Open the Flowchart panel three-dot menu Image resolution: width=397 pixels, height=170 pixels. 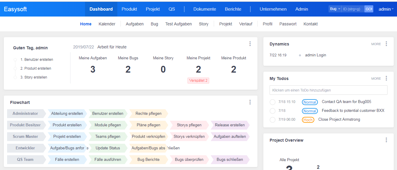click(250, 102)
